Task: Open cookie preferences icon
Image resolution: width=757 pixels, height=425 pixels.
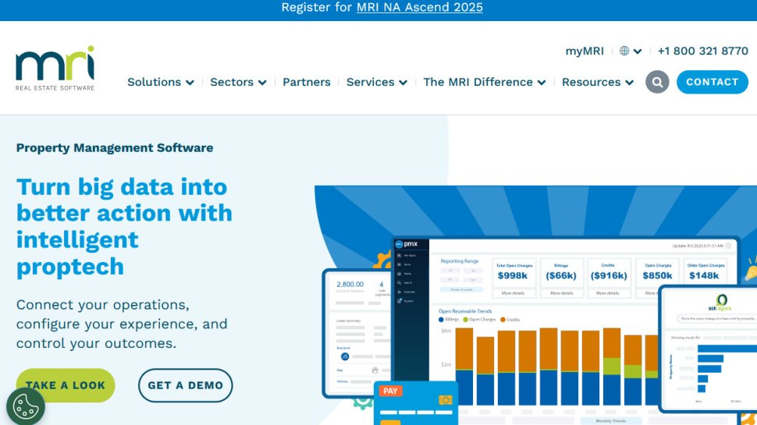Action: click(x=25, y=406)
